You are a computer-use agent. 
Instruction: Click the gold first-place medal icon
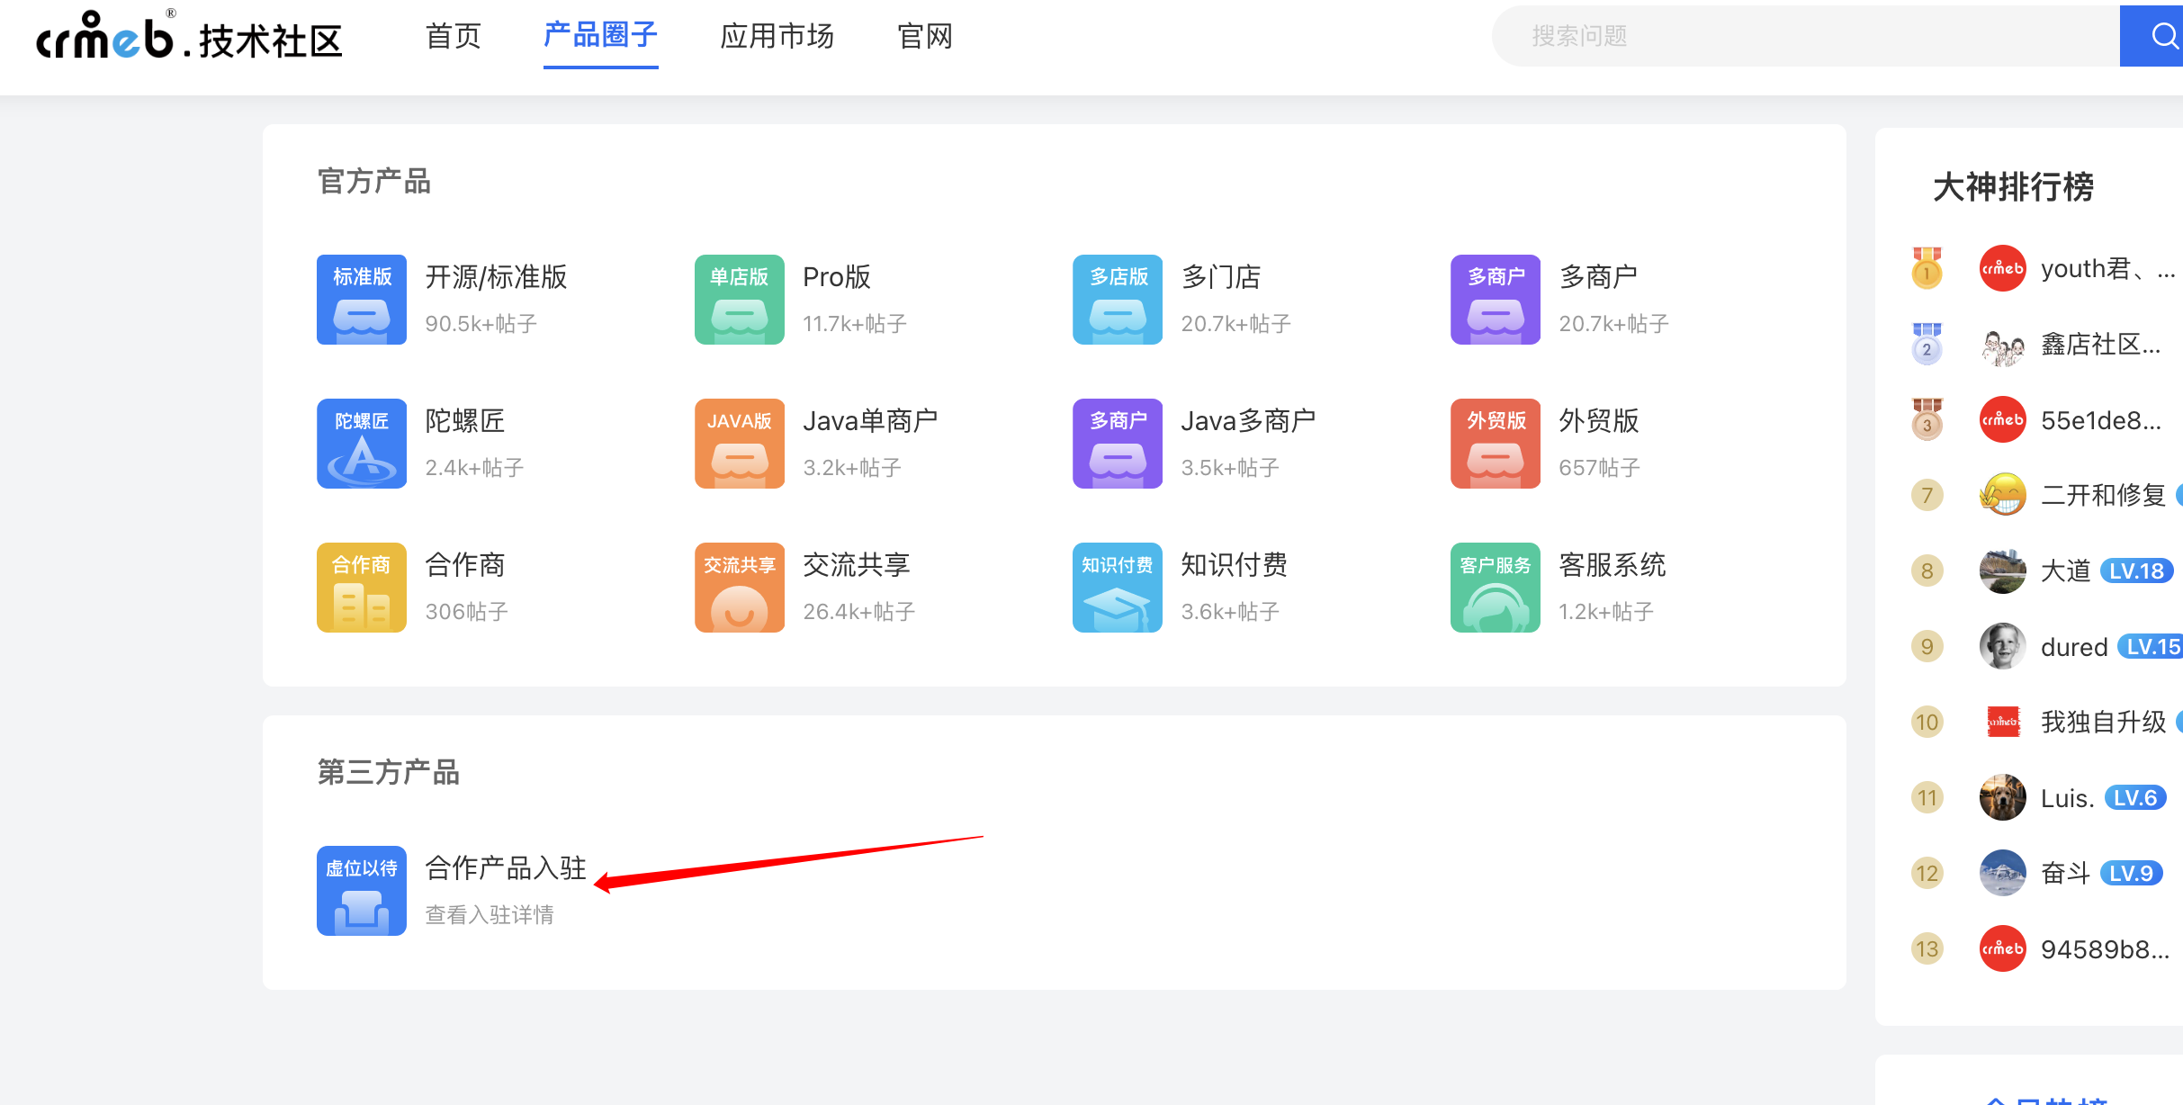[1927, 268]
